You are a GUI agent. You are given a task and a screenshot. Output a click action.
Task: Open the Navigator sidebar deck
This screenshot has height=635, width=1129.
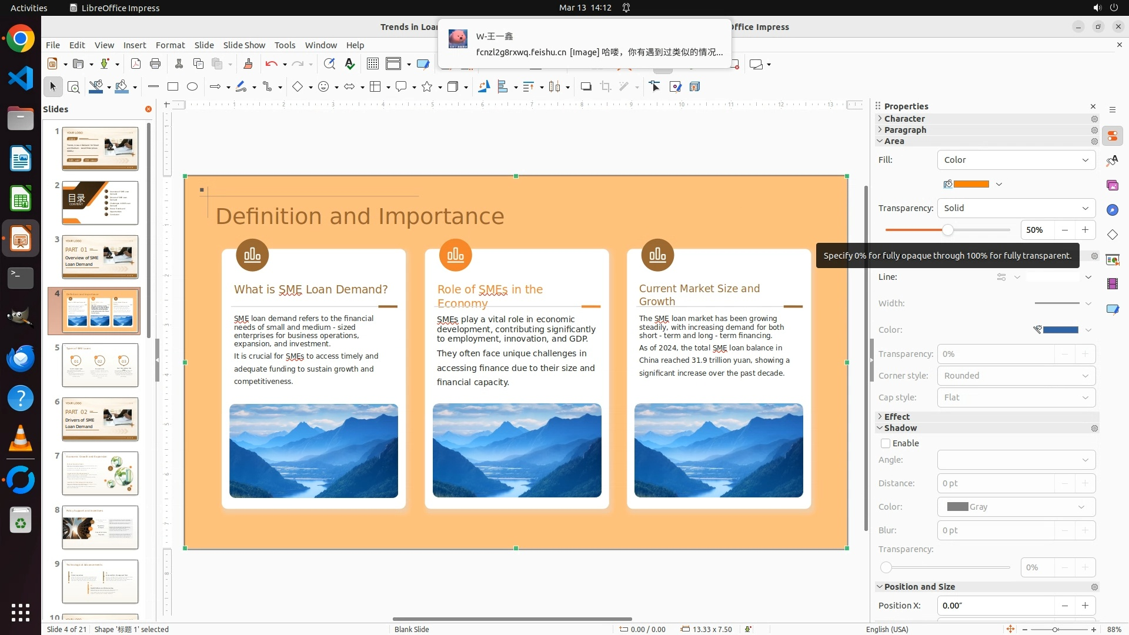pyautogui.click(x=1113, y=210)
